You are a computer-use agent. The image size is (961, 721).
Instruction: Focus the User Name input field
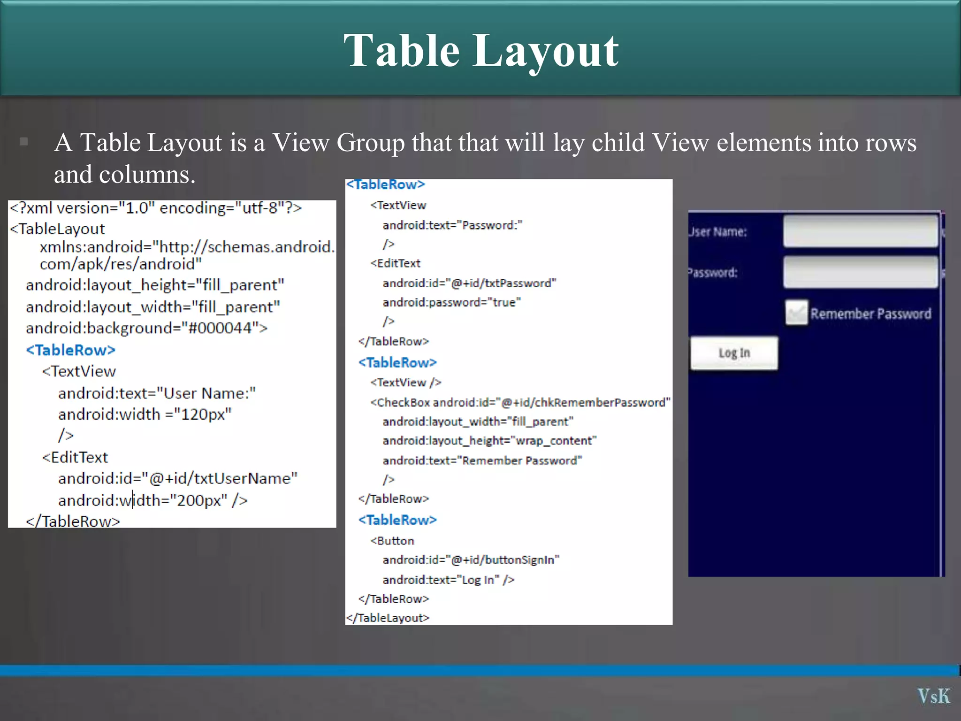pyautogui.click(x=861, y=231)
